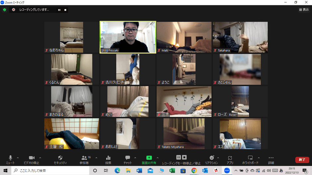The height and width of the screenshot is (175, 312).
Task: Toggle the microphone mute button
Action: [x=10, y=160]
